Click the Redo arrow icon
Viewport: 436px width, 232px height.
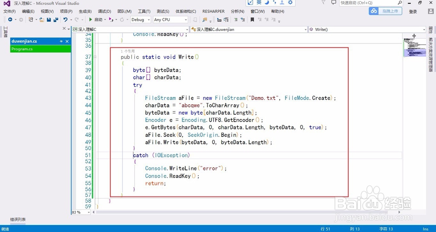(76, 20)
